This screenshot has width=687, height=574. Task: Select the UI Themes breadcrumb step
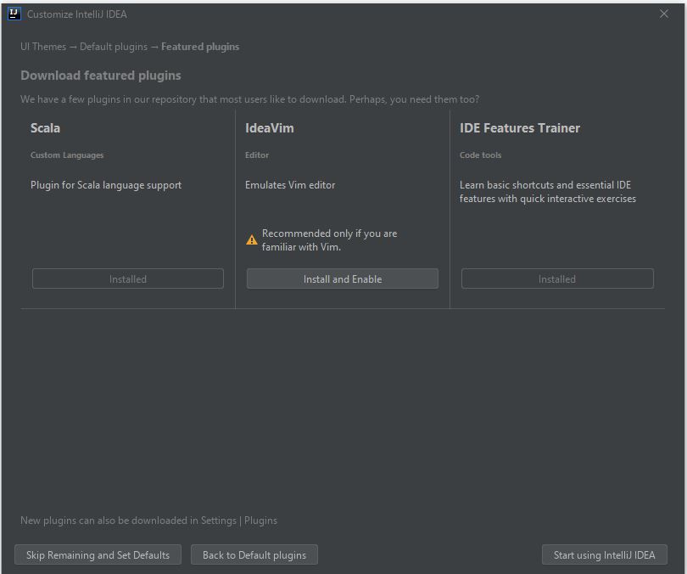click(43, 47)
